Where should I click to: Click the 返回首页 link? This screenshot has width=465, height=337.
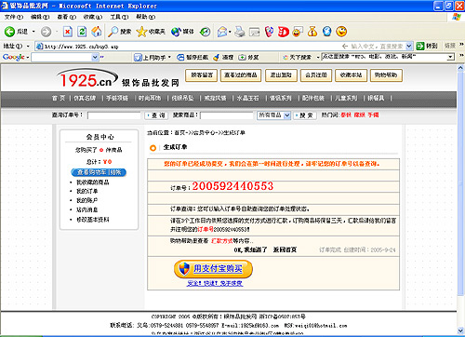[x=285, y=249]
